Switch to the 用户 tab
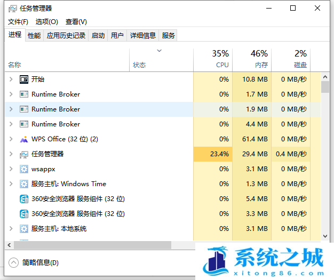334x280 pixels. click(117, 35)
